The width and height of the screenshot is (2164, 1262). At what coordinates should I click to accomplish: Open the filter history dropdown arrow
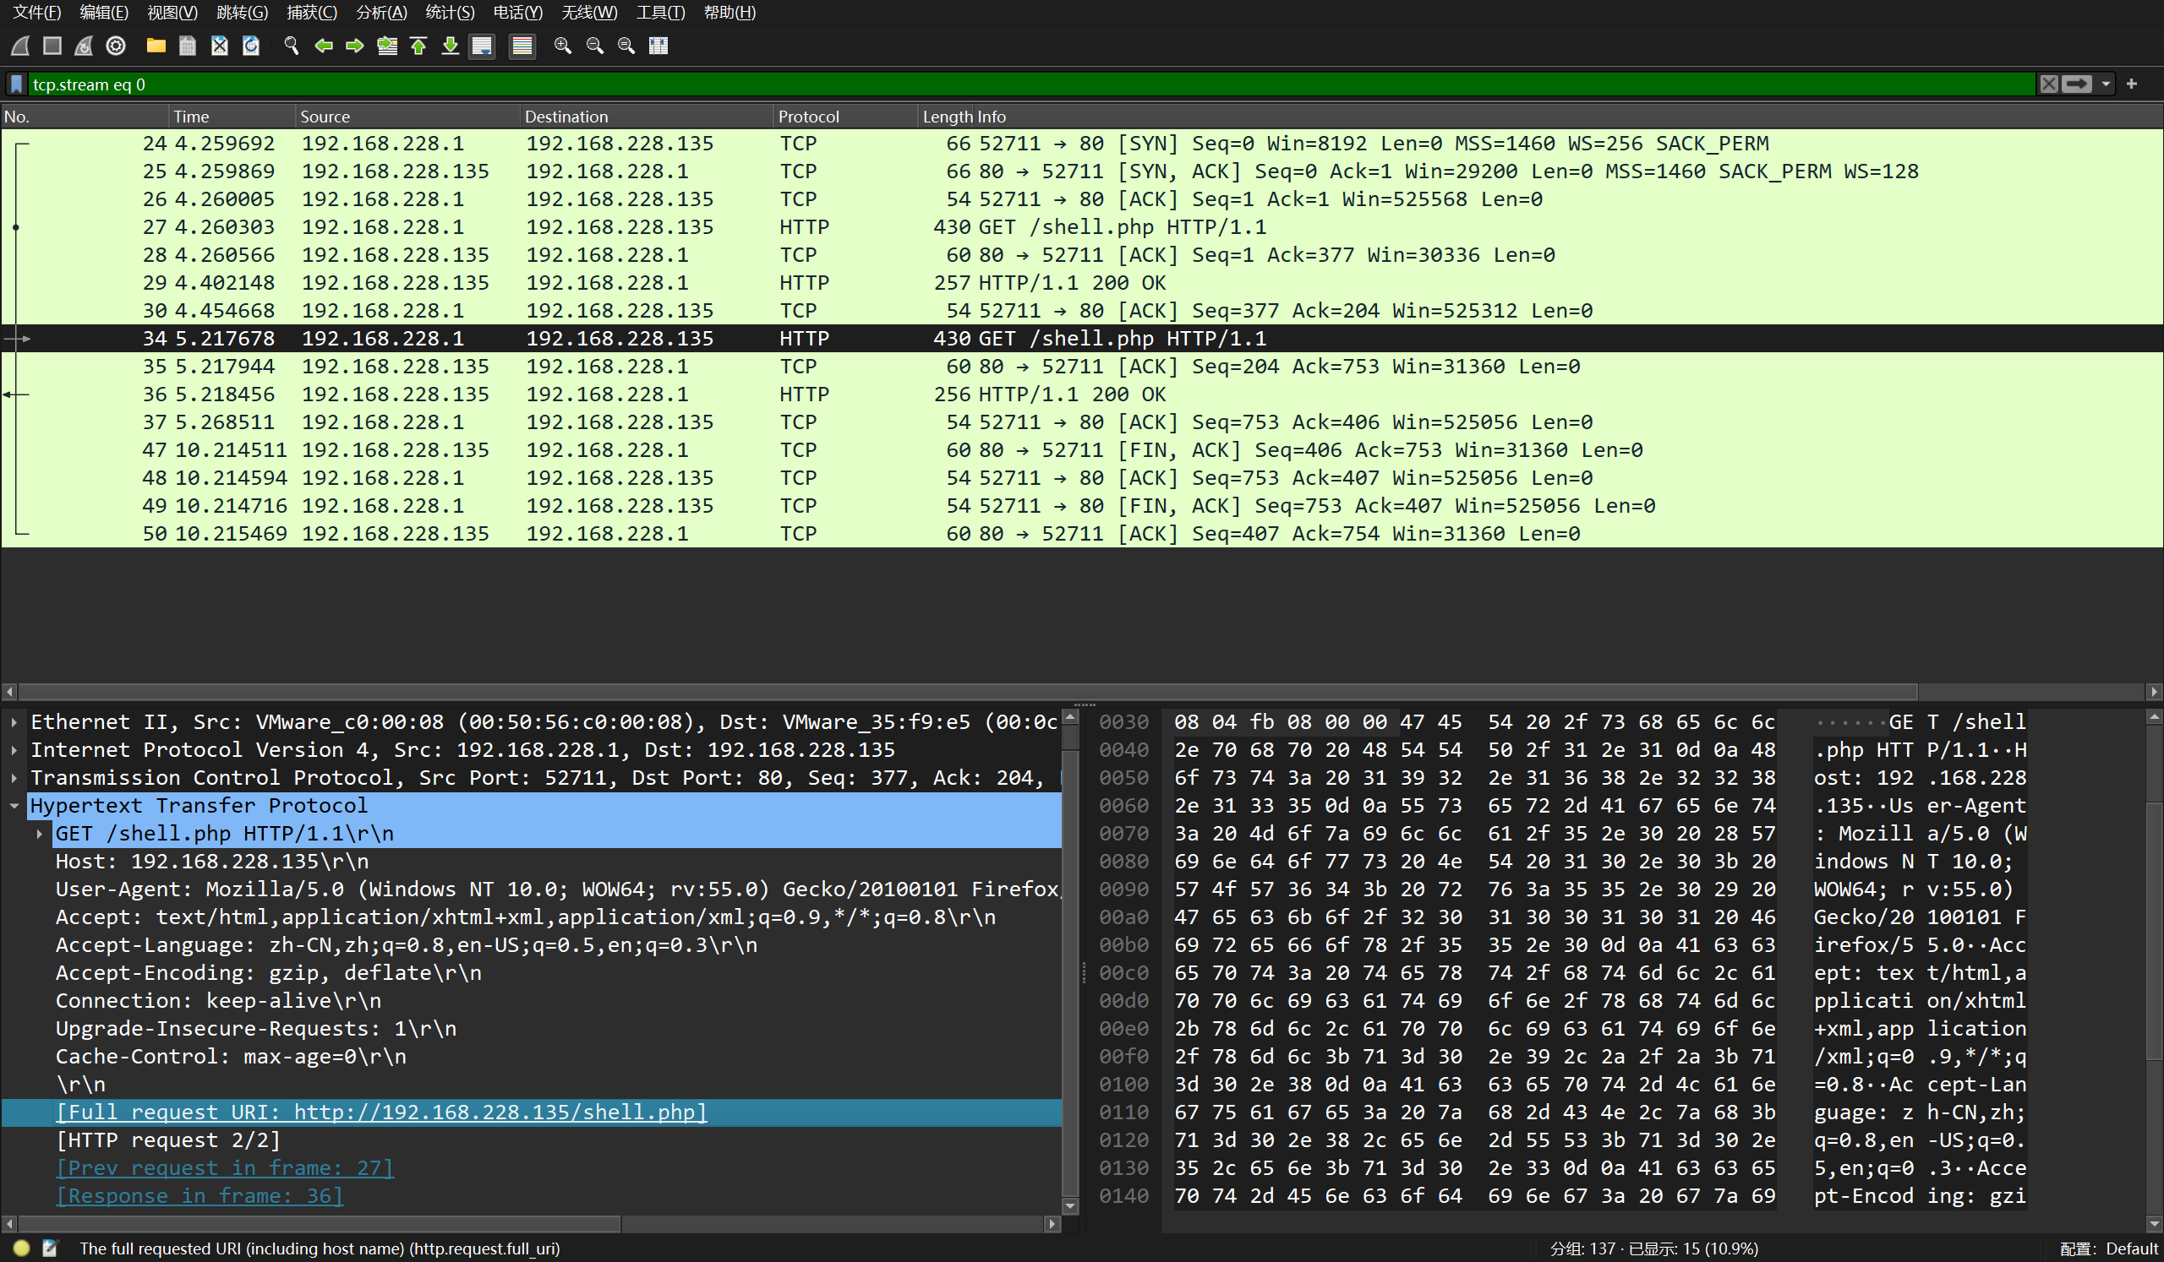[x=2106, y=84]
